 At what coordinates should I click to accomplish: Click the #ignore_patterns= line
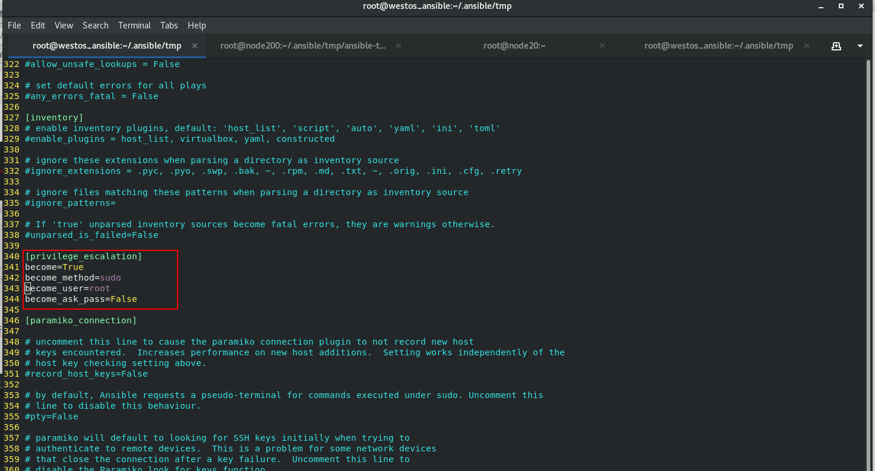pos(70,203)
